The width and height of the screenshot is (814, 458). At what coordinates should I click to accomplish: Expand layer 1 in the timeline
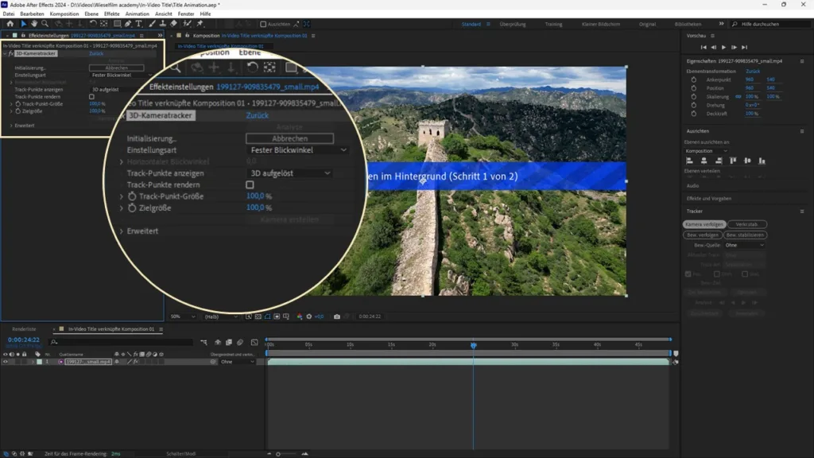(33, 362)
